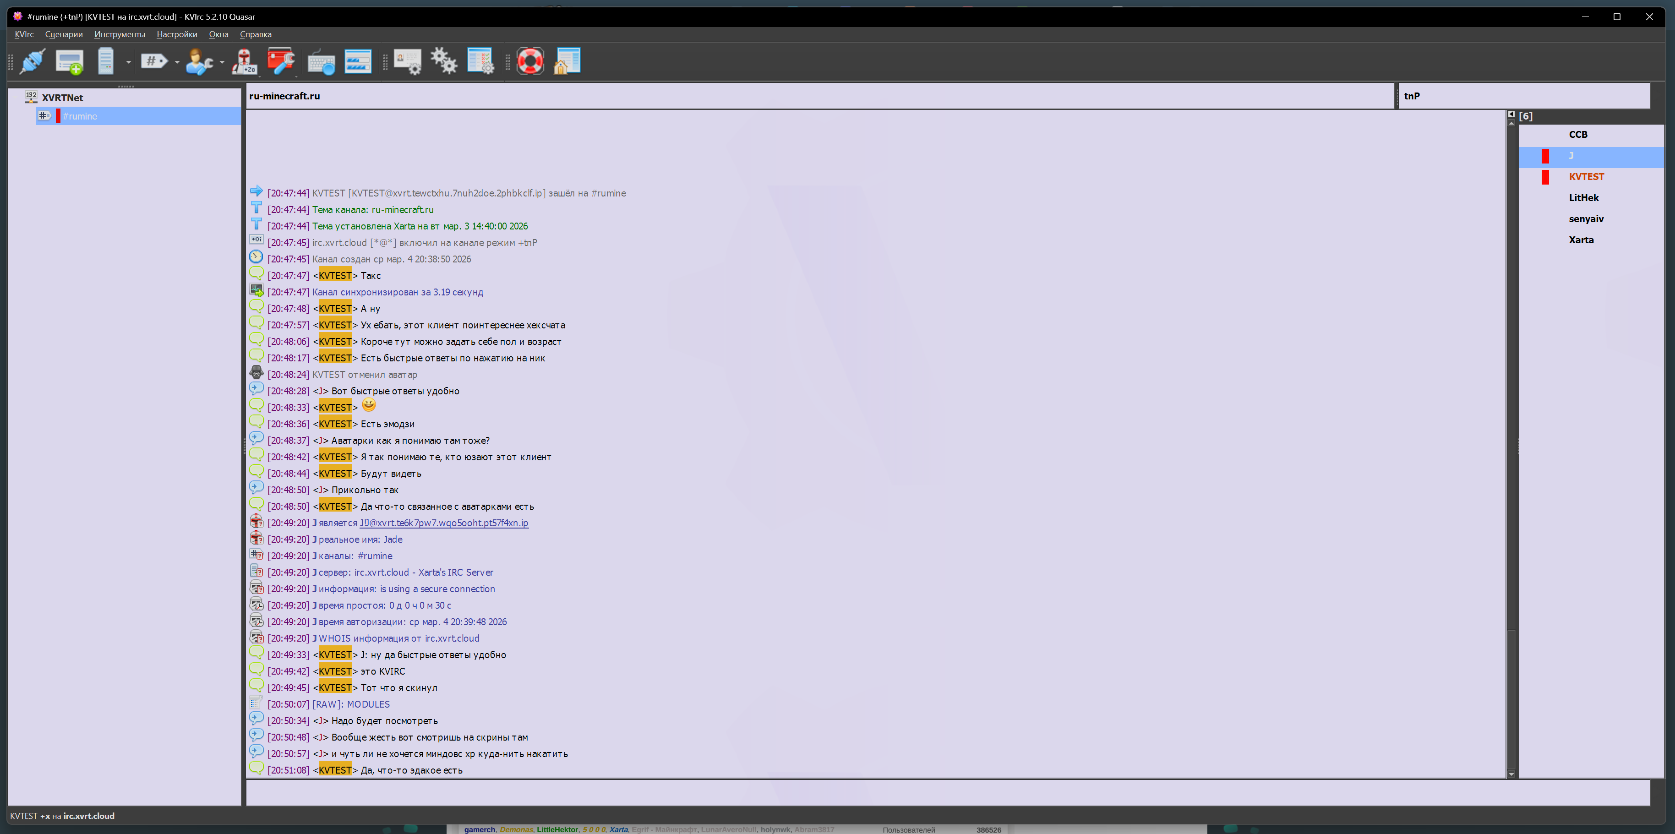Open dropdown arrow beside servers icon
The height and width of the screenshot is (834, 1675).
128,62
